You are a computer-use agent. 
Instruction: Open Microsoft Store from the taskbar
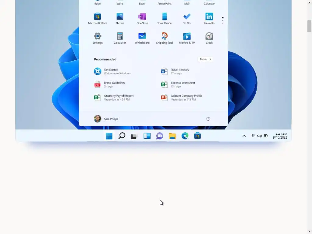197,136
